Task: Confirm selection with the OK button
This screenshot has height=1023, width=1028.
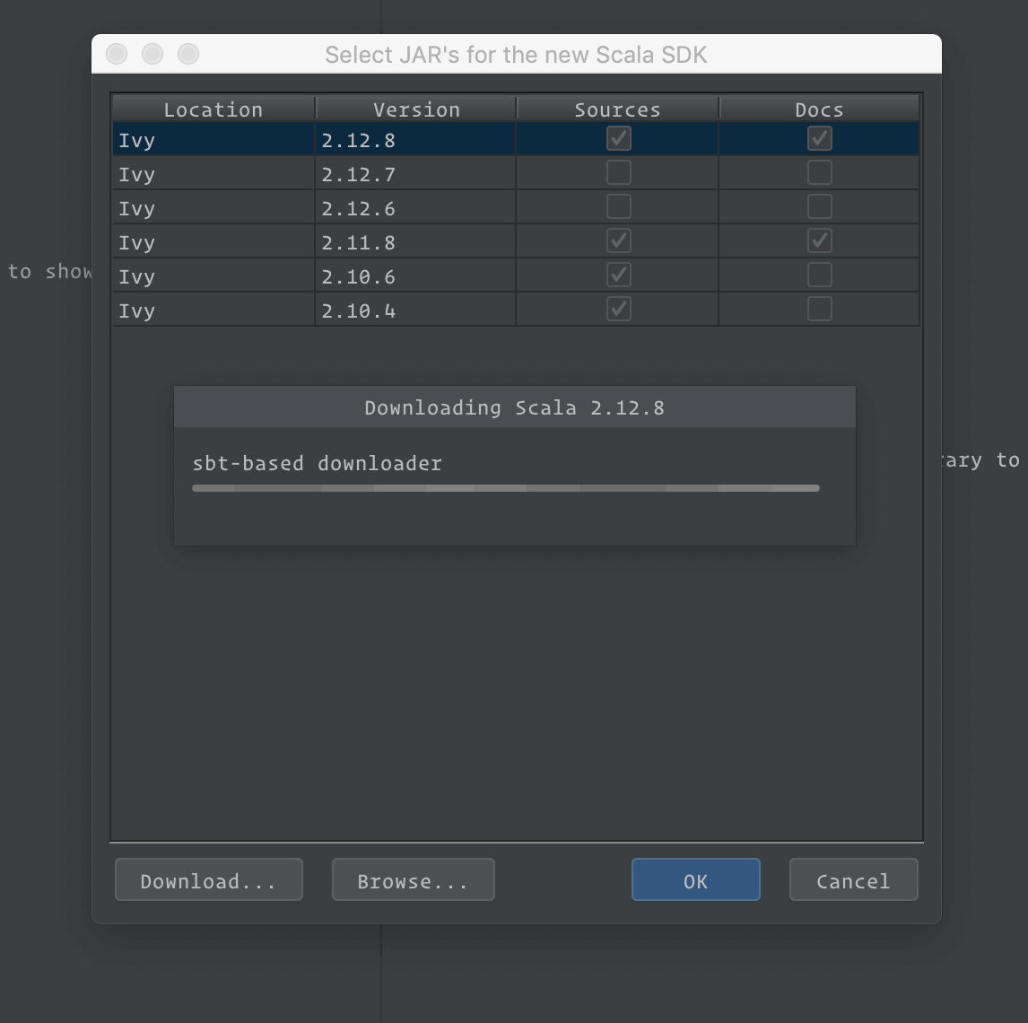Action: 695,879
